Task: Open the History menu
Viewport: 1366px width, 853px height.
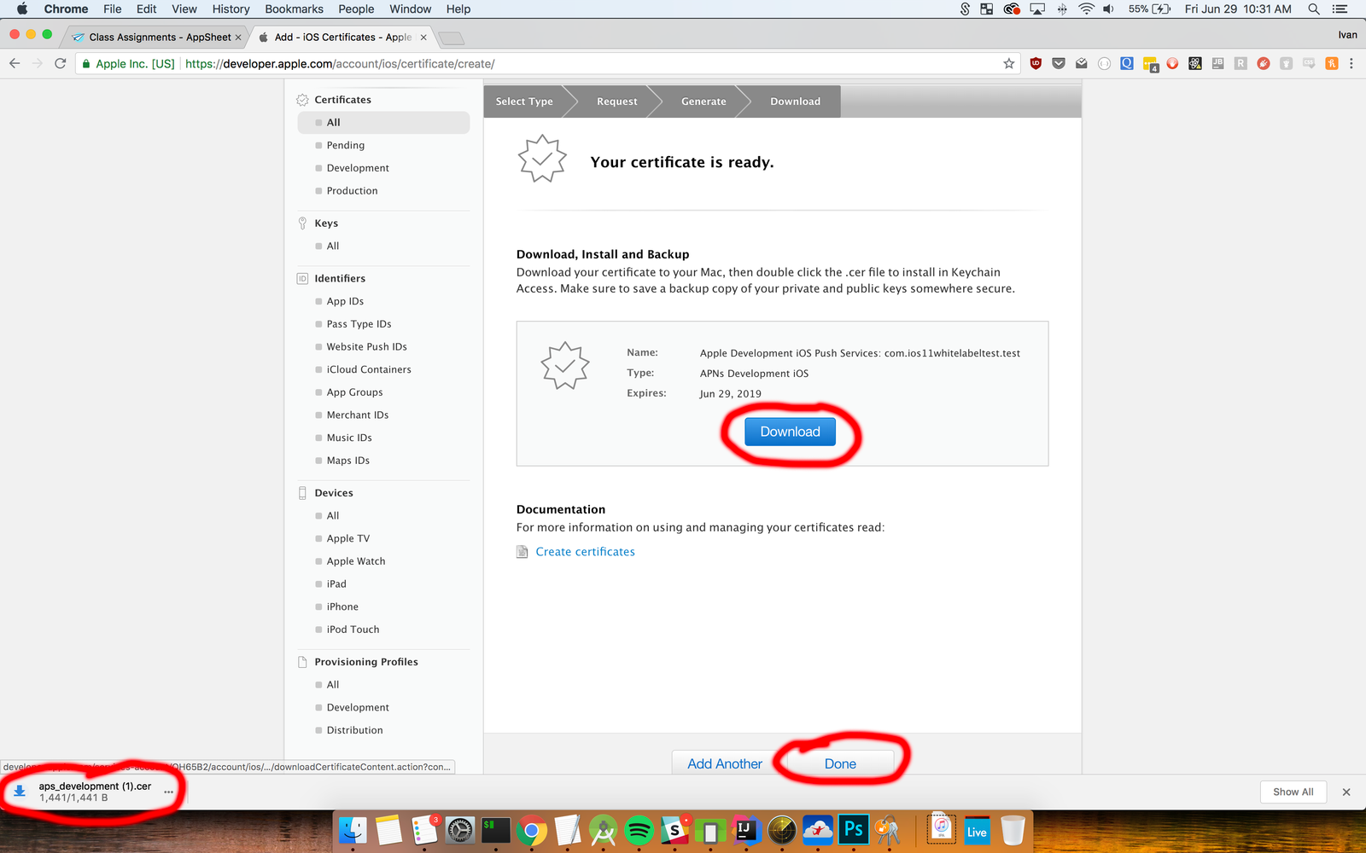Action: point(231,9)
